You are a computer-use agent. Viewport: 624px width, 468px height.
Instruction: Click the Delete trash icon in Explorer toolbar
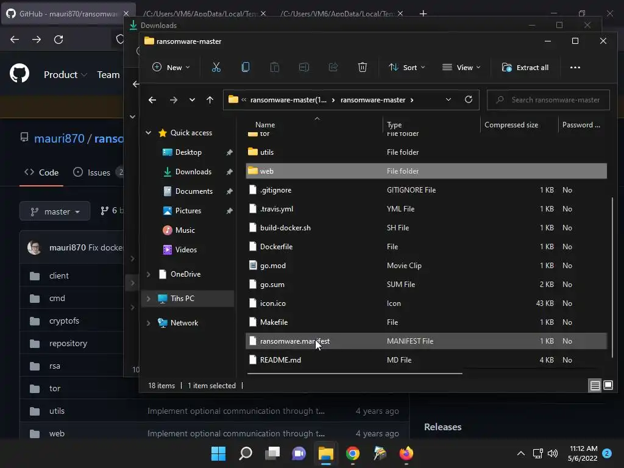click(x=362, y=67)
